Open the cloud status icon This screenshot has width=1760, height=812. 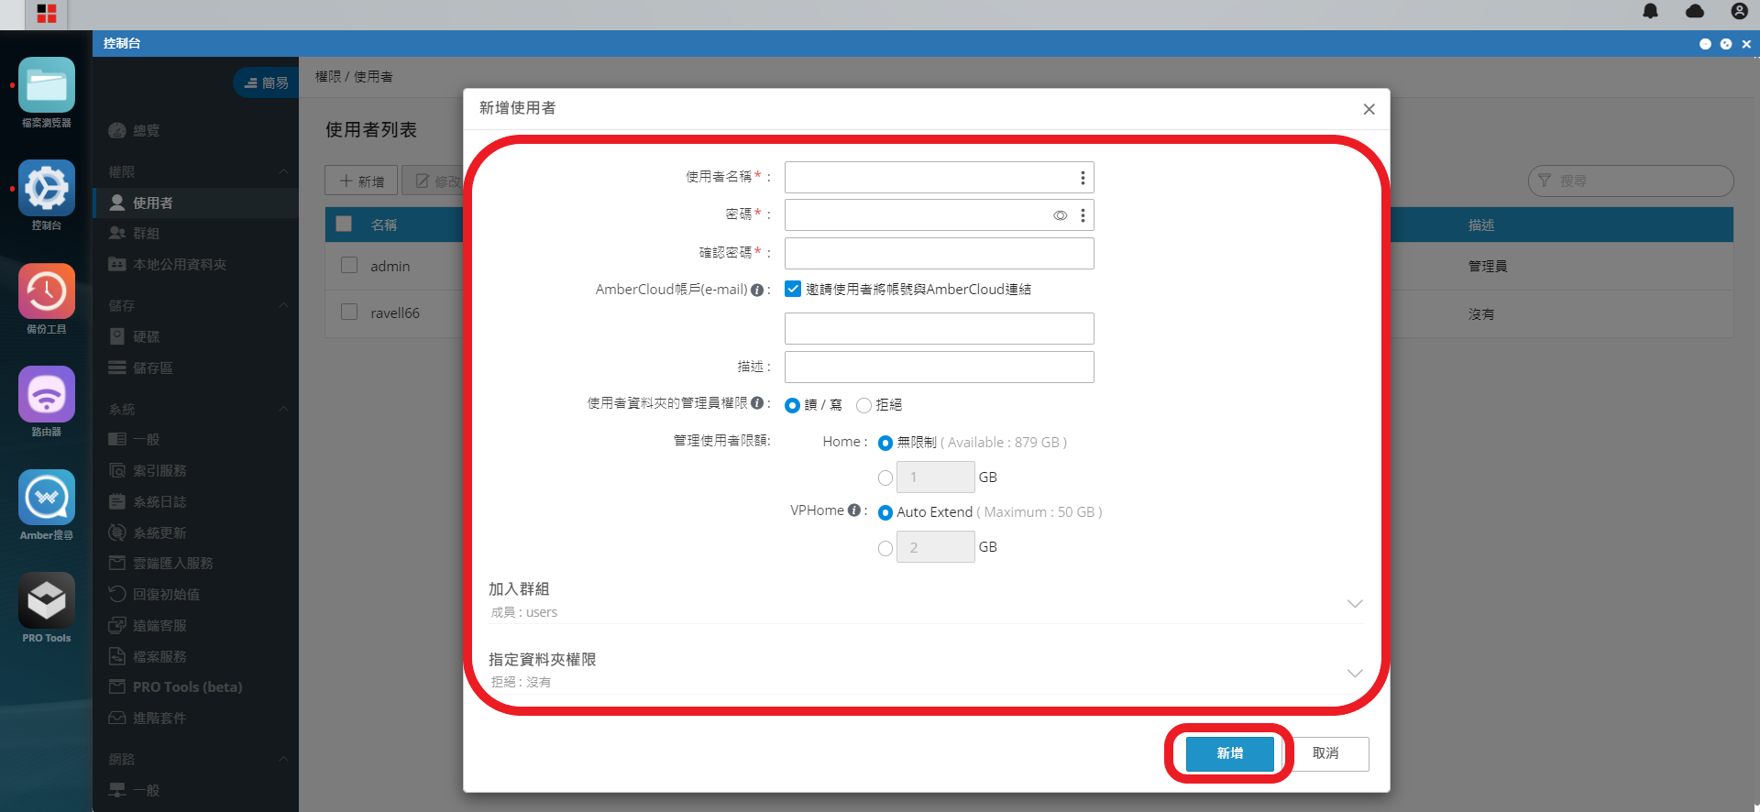pyautogui.click(x=1695, y=11)
